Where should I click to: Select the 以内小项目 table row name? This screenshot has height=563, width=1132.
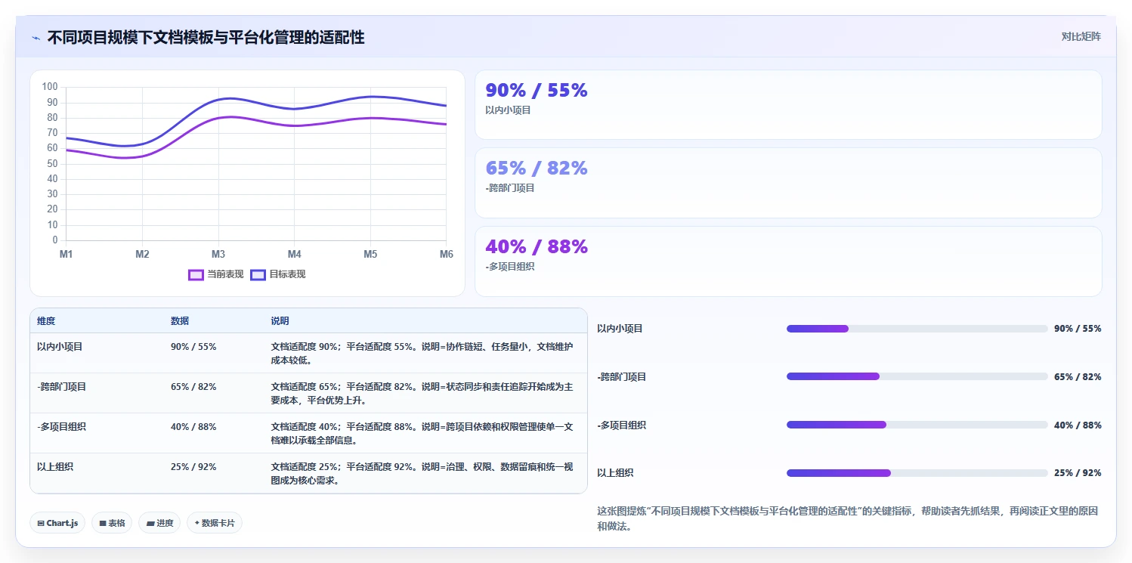(60, 347)
